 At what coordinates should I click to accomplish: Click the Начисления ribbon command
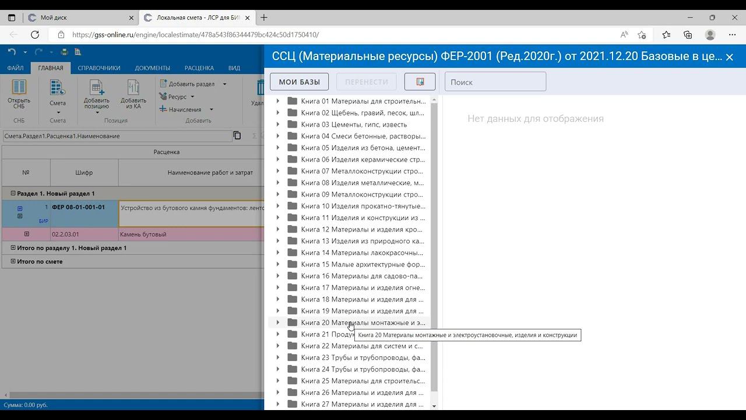pyautogui.click(x=181, y=110)
